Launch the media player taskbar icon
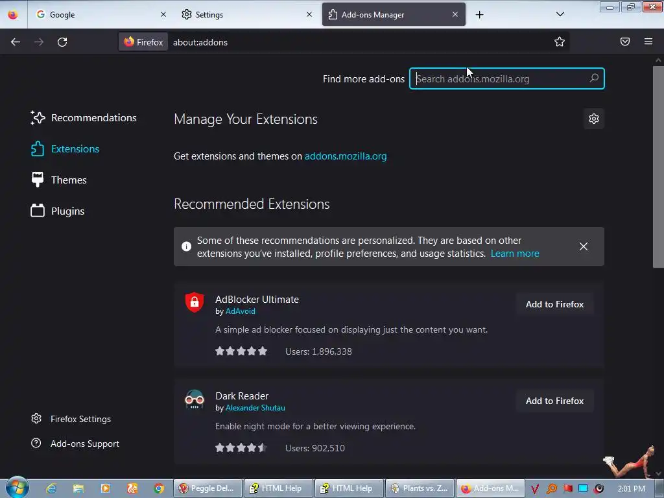The image size is (664, 498). [106, 488]
